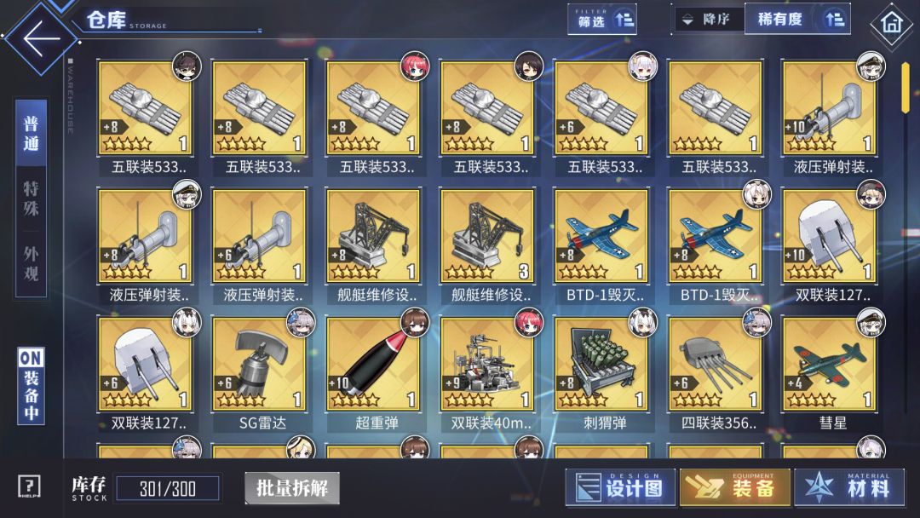Screen dimensions: 920x518
Task: Switch to the 外观 category tab
Action: (32, 263)
